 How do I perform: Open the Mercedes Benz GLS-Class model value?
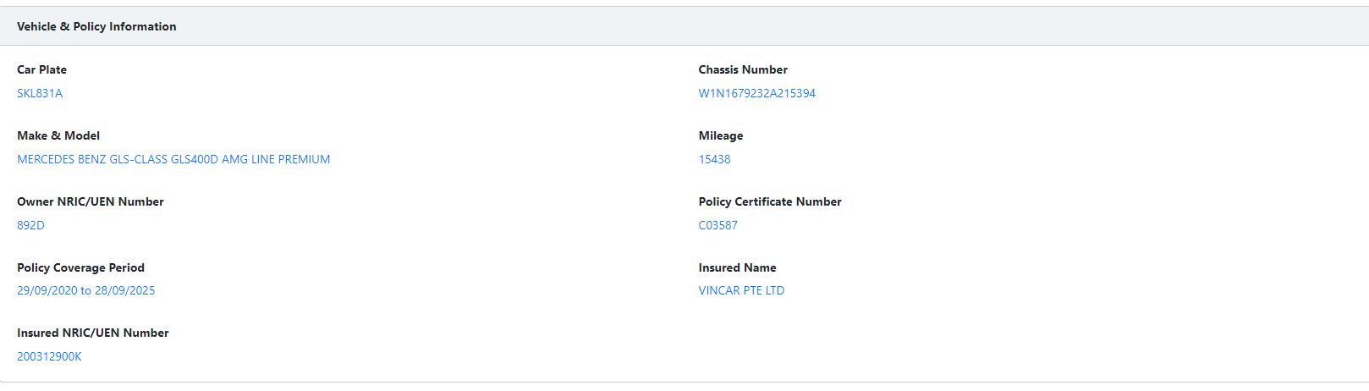click(173, 159)
